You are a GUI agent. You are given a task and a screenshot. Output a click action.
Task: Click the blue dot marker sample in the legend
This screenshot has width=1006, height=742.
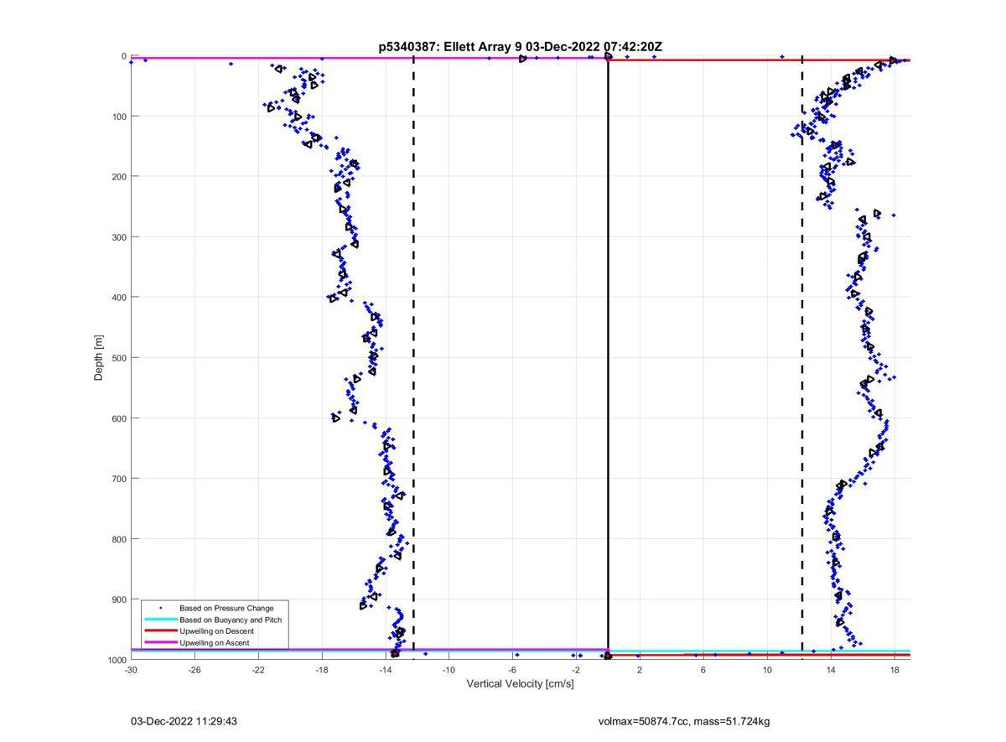coord(161,608)
